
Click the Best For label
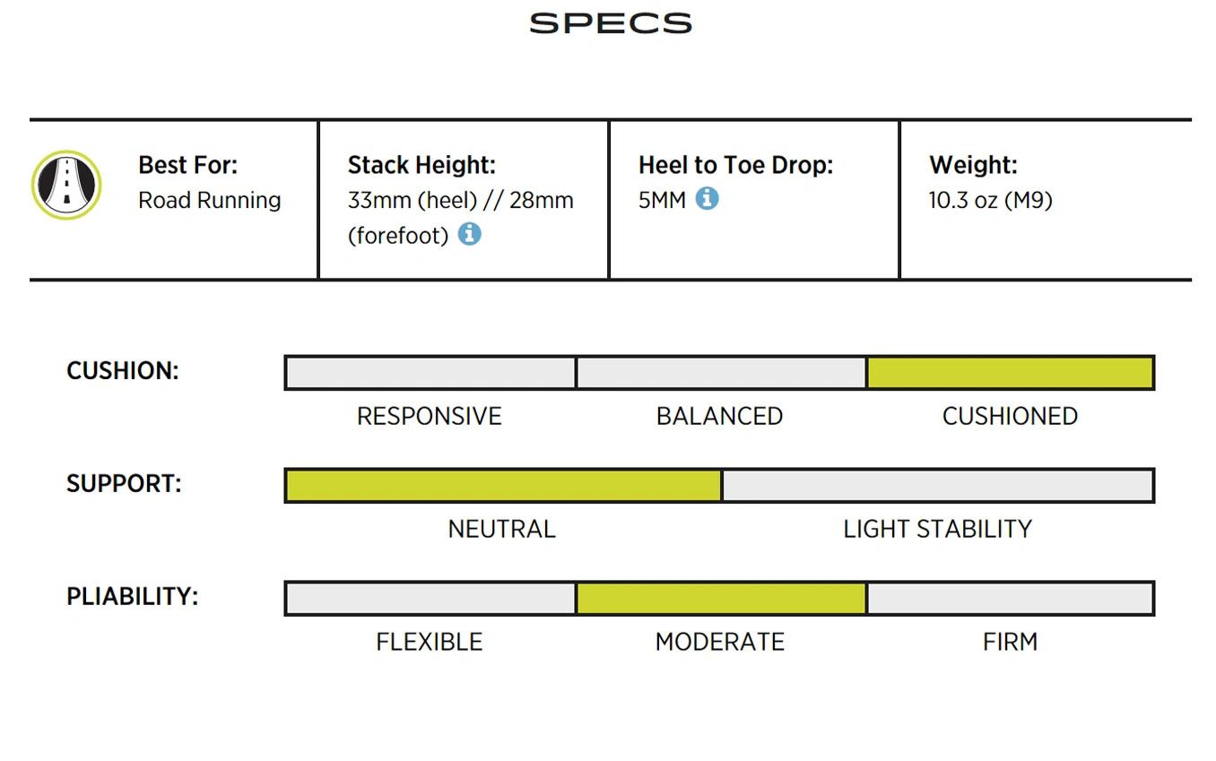click(187, 165)
